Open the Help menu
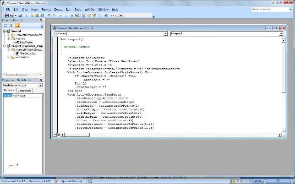295x184 pixels. [x=115, y=10]
